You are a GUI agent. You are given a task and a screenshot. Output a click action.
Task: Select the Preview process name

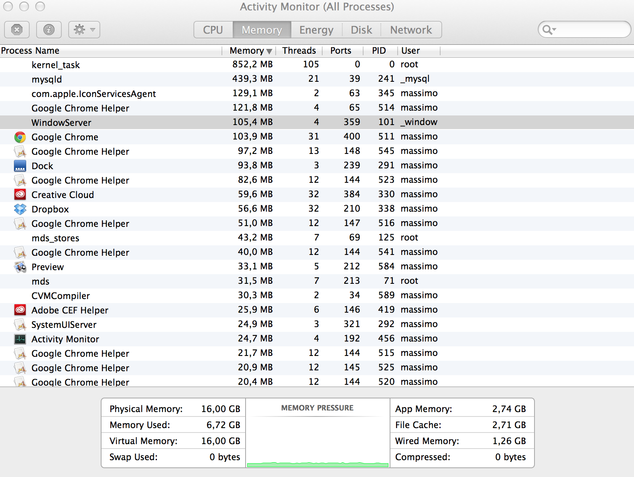(x=48, y=267)
